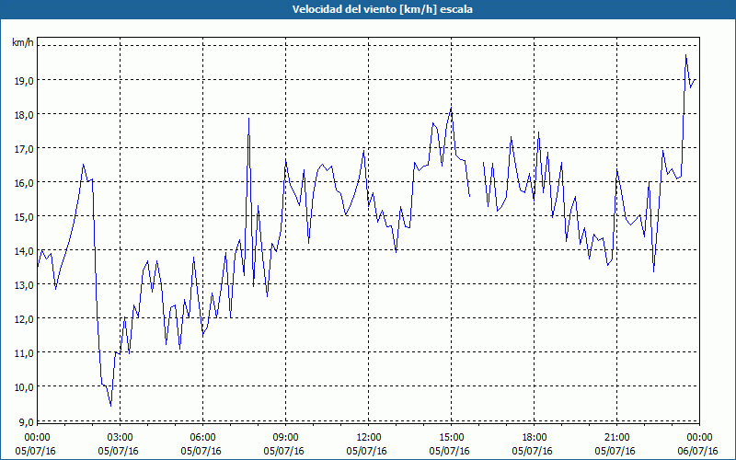Click the '12:00' time axis label

click(x=369, y=438)
